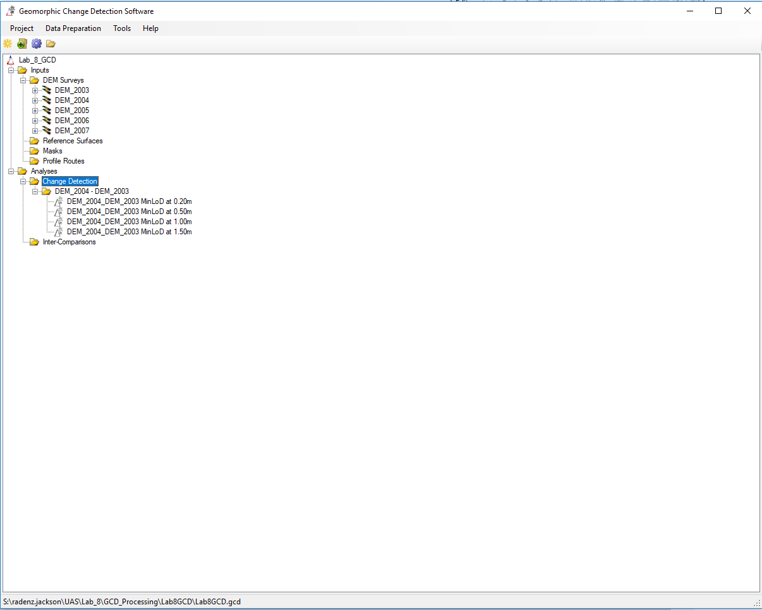Click the DEM raster icon for DEM_2004
Image resolution: width=762 pixels, height=610 pixels.
pyautogui.click(x=46, y=100)
